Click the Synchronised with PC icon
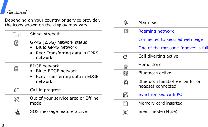The image size is (208, 127). coord(126,94)
